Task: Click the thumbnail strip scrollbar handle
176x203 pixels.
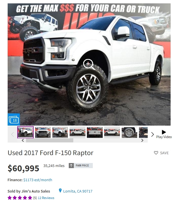Action: tap(50, 140)
